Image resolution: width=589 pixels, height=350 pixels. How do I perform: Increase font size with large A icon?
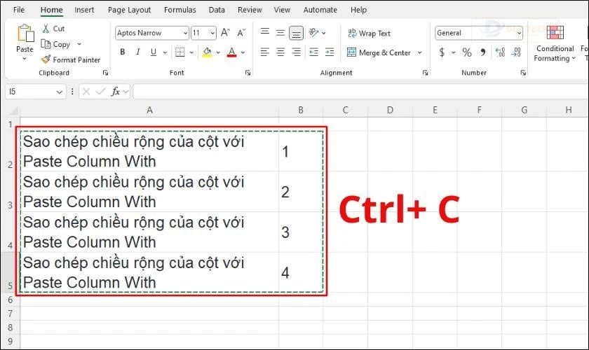(225, 33)
